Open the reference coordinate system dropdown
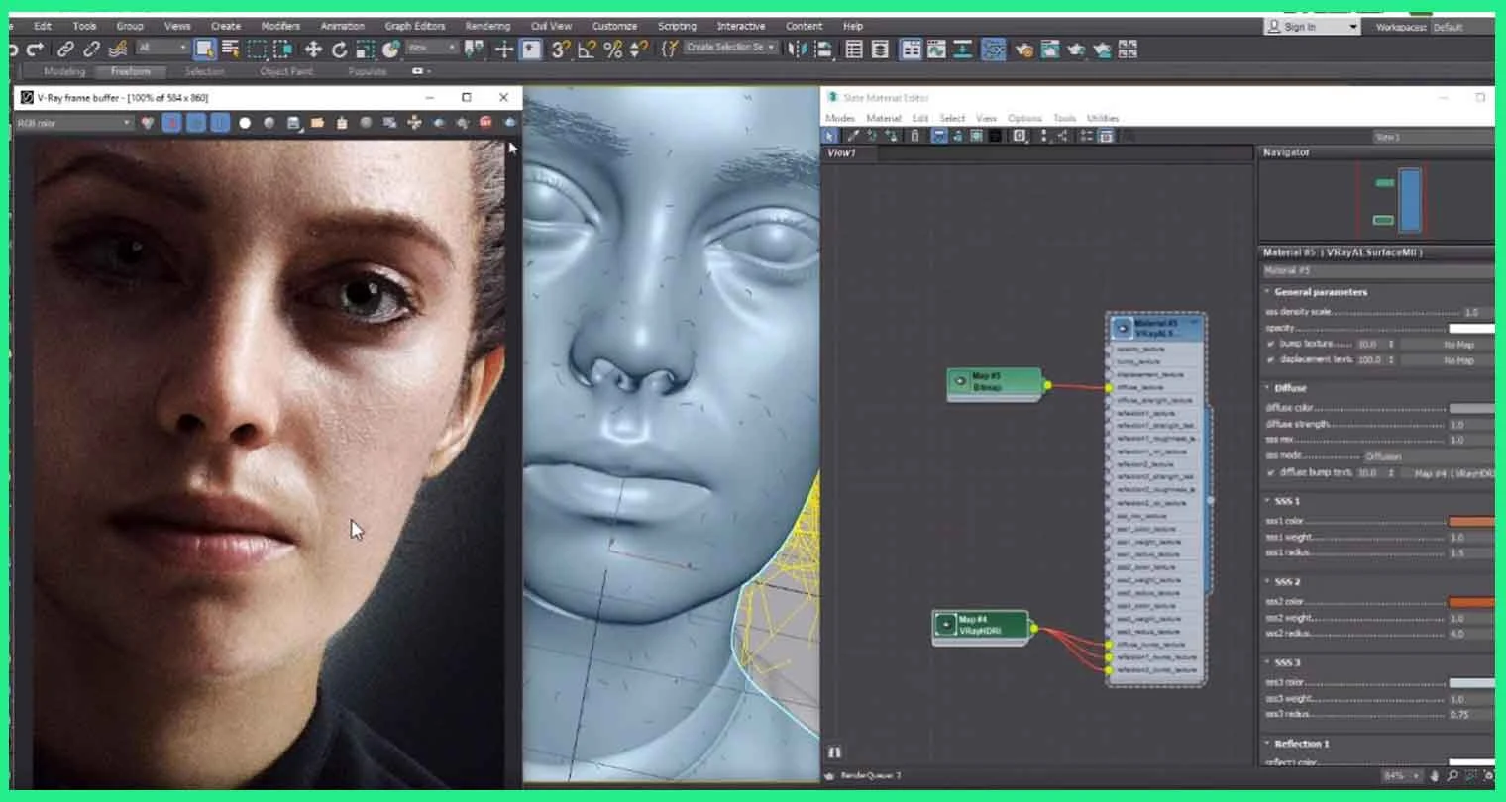 432,48
